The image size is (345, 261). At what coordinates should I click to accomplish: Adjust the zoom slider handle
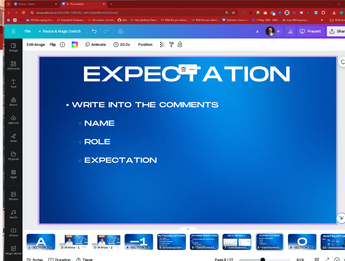tap(262, 260)
